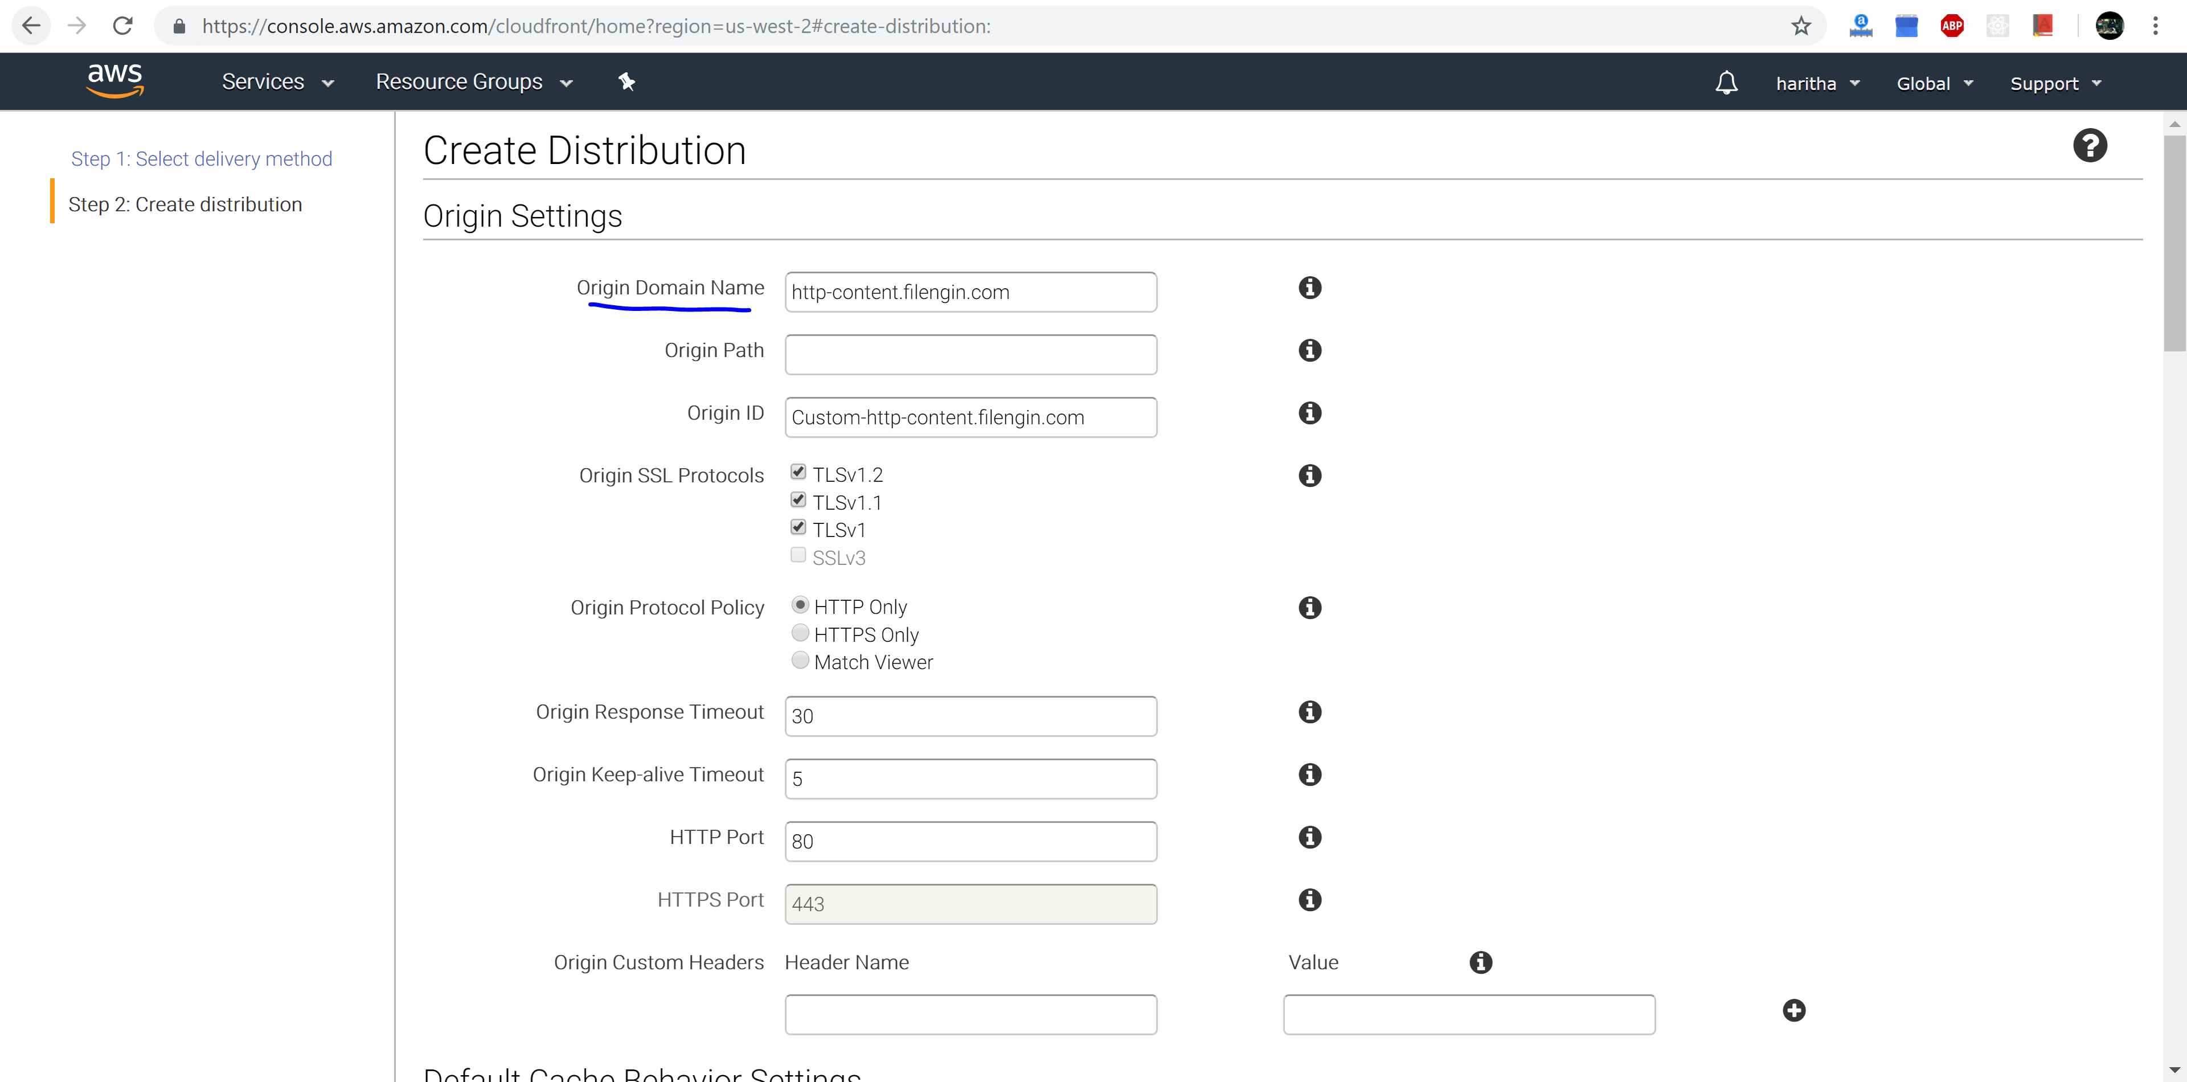The width and height of the screenshot is (2187, 1082).
Task: Click the HTTPS Port field
Action: click(970, 904)
